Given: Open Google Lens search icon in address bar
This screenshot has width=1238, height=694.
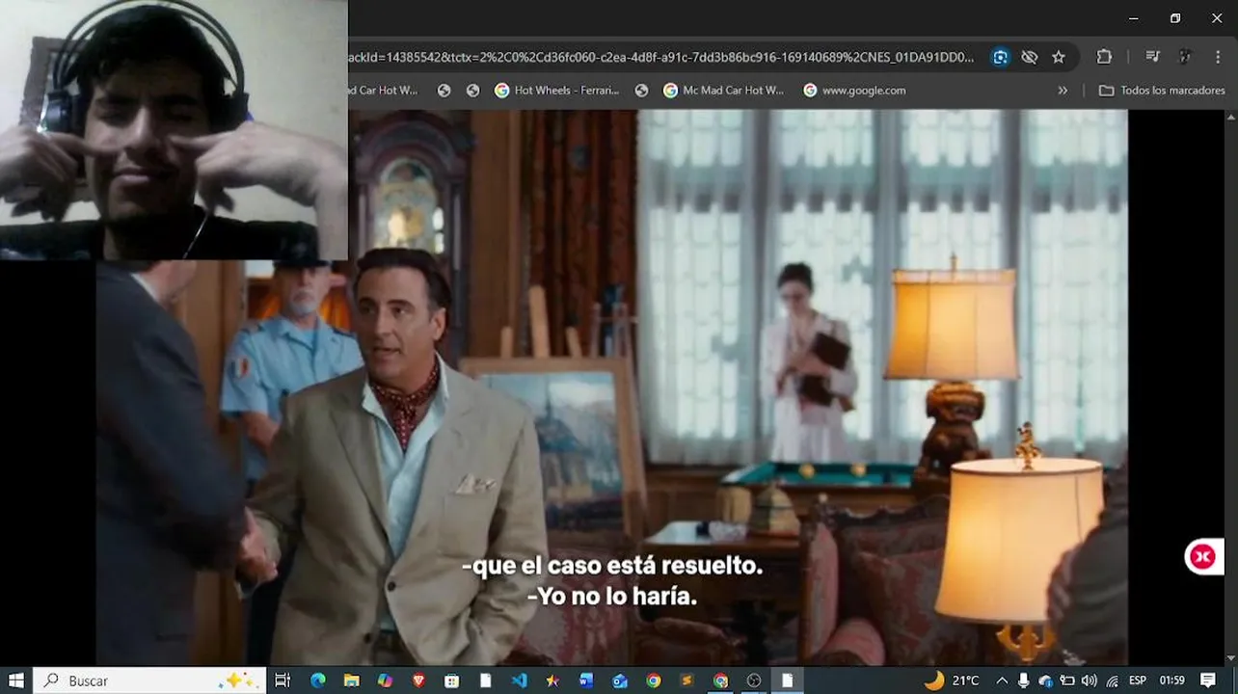Looking at the screenshot, I should (x=1000, y=57).
